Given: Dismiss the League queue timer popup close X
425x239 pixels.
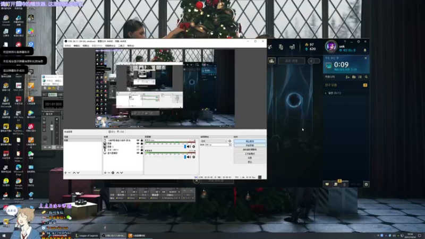Looking at the screenshot, I should coord(365,58).
